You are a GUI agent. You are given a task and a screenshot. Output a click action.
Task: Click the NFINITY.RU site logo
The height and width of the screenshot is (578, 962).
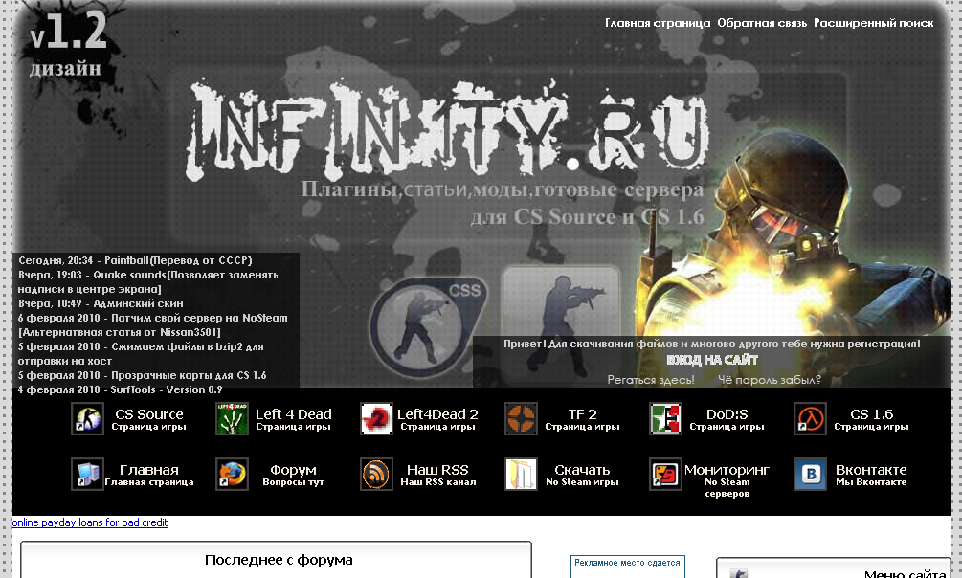(450, 131)
